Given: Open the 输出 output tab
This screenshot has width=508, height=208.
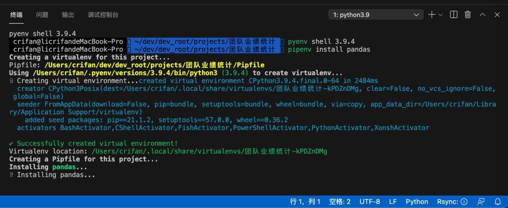Looking at the screenshot, I should coord(68,15).
